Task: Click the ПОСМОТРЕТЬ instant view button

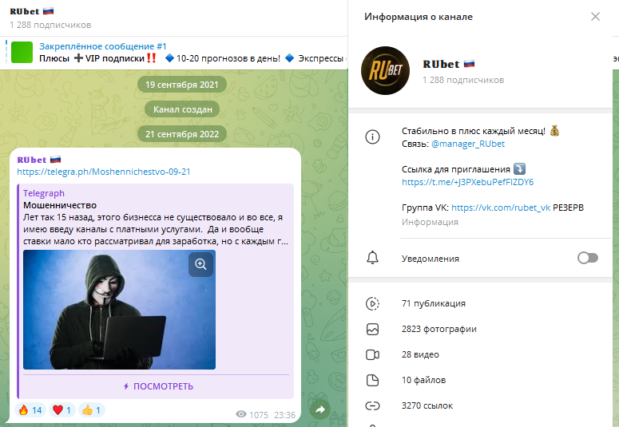Action: pos(157,386)
